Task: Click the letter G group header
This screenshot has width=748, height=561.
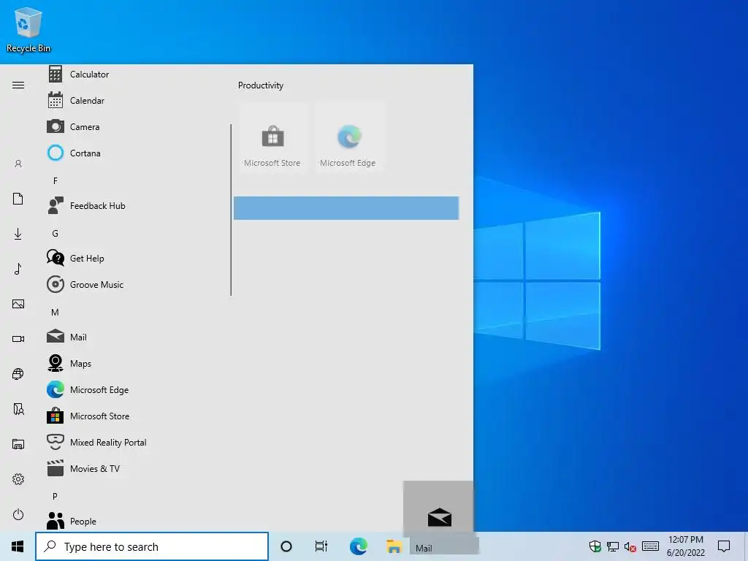Action: [x=56, y=233]
